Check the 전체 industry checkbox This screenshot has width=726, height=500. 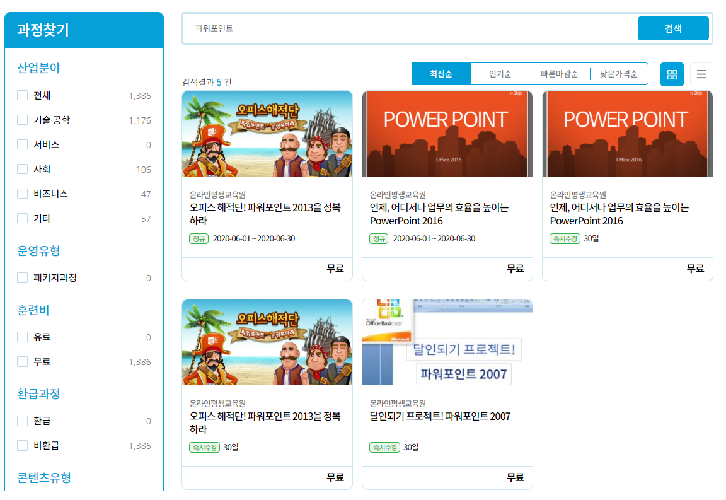(22, 95)
